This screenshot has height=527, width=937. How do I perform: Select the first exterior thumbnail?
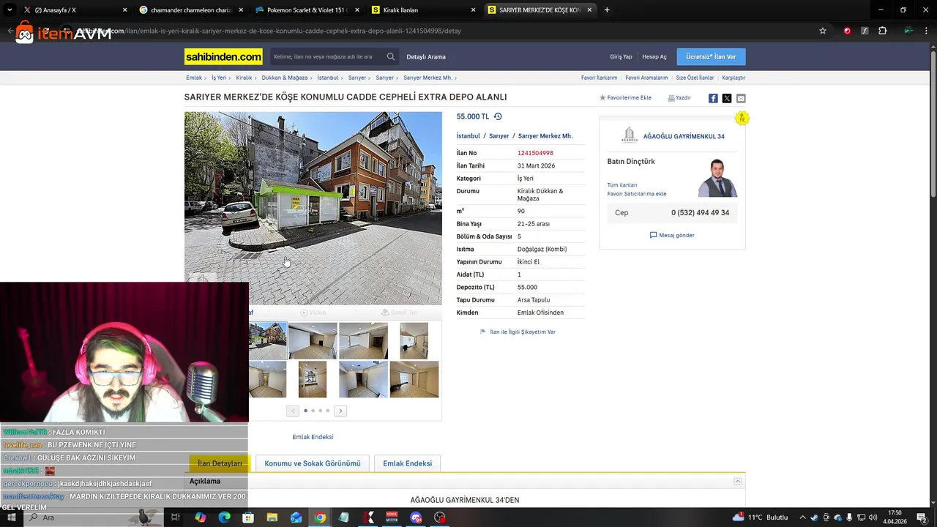(268, 340)
